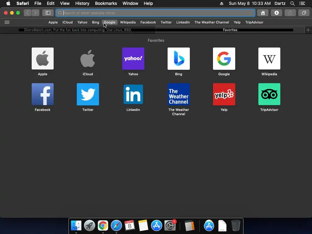312x234 pixels.
Task: Open the iCloud favorite tile
Action: point(88,58)
